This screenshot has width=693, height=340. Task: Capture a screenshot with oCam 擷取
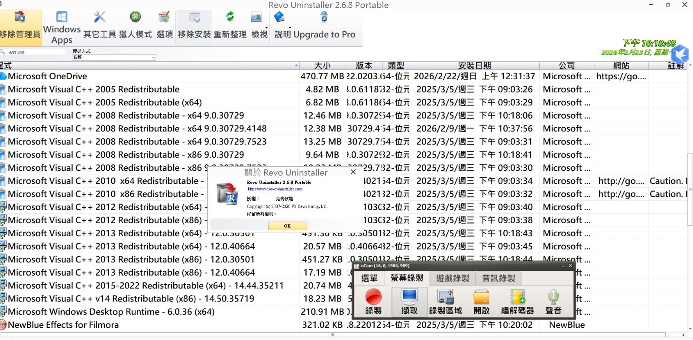(x=409, y=302)
